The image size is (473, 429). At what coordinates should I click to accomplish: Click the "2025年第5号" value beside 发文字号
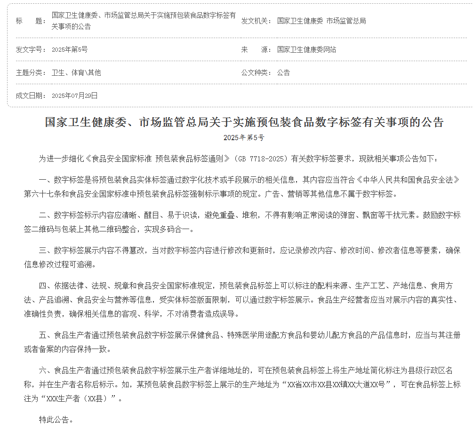click(x=70, y=49)
